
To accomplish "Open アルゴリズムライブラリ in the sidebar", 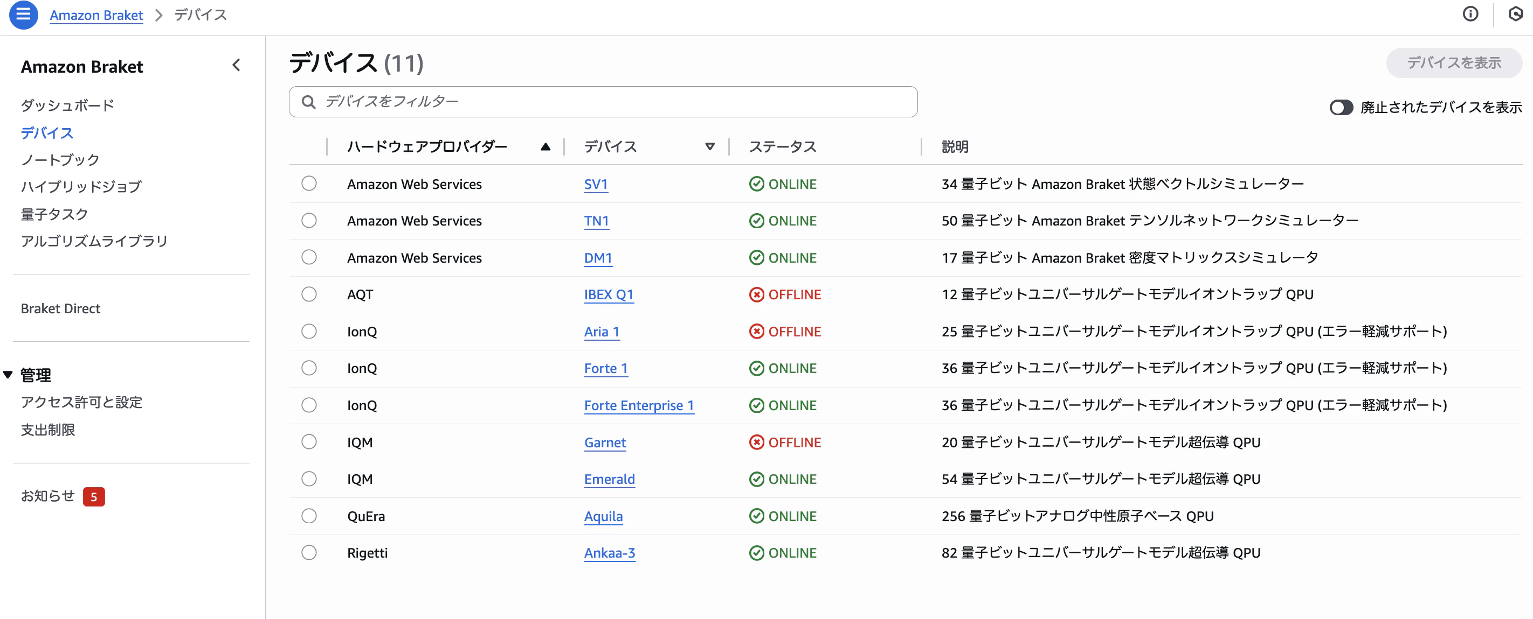I will (x=94, y=241).
